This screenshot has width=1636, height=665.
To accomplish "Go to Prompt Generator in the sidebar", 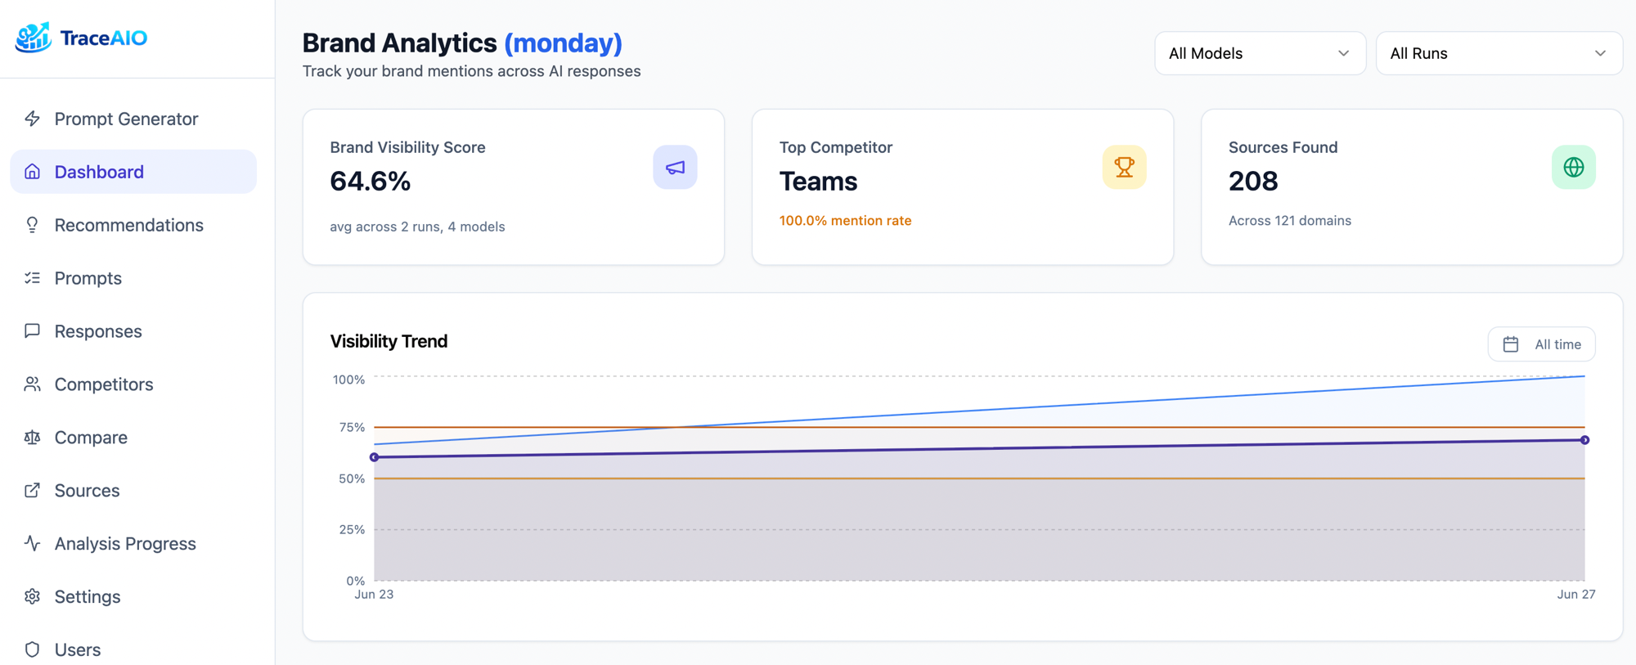I will tap(133, 119).
